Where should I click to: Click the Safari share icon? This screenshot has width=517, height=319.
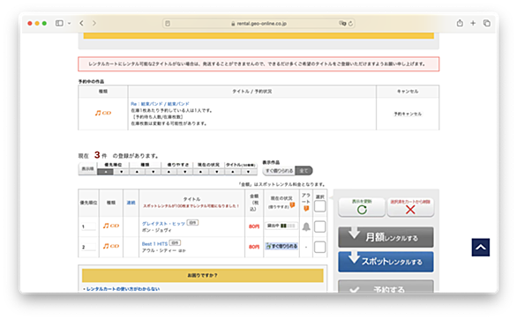460,23
